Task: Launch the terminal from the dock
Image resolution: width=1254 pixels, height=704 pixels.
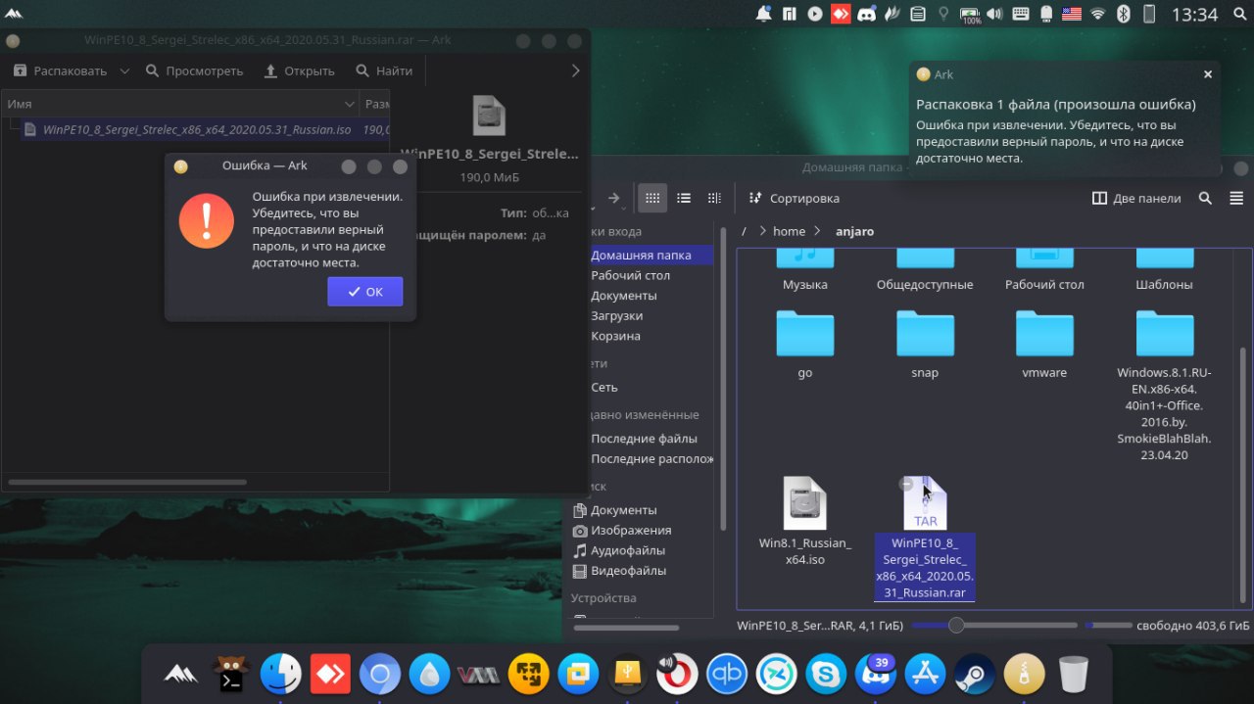Action: click(230, 675)
